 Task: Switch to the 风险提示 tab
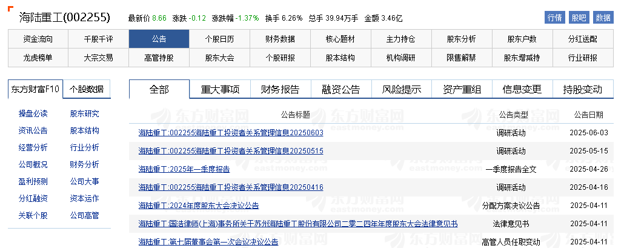coord(402,89)
